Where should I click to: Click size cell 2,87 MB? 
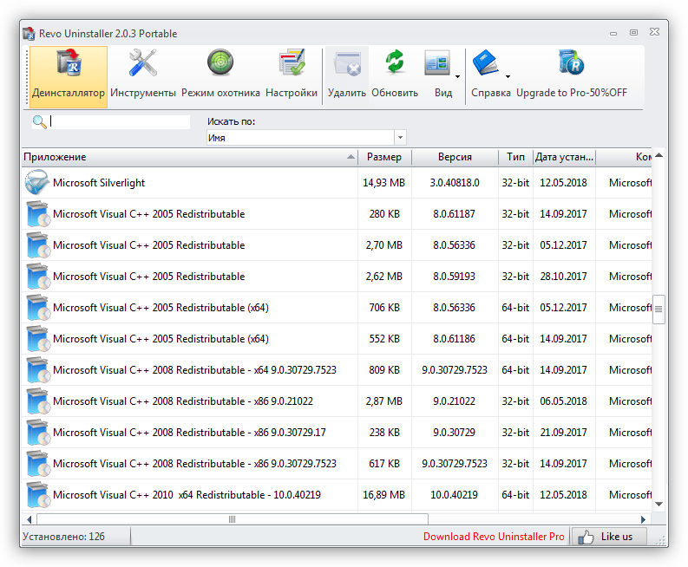(384, 401)
